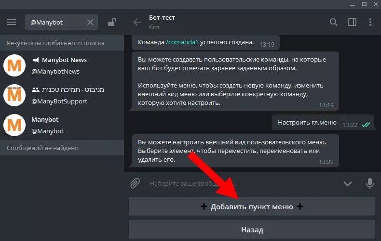Open the @ManyBotSupport group result

[62, 95]
